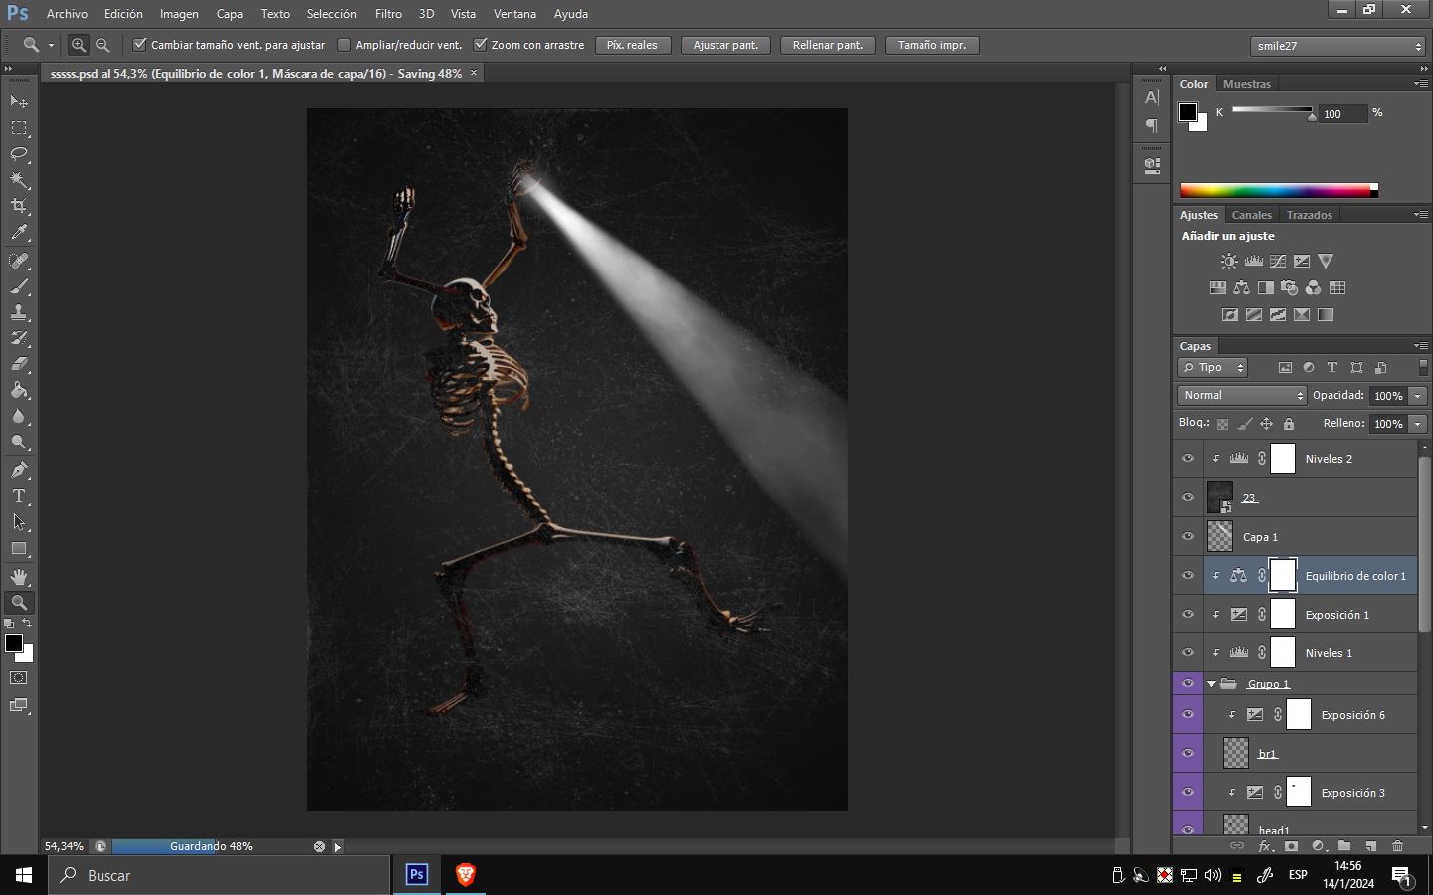Screen dimensions: 1433x895
Task: Open the status bar info arrow
Action: (x=338, y=847)
